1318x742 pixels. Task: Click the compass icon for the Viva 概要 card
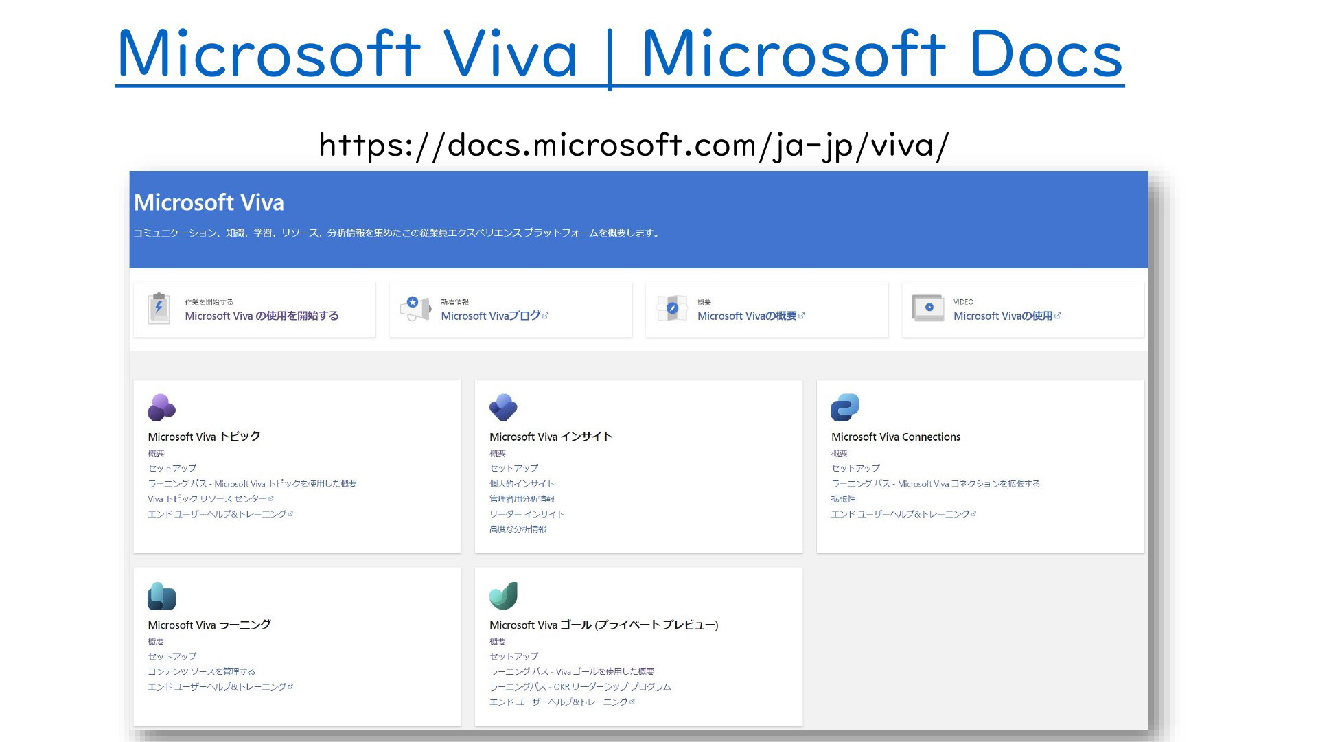pos(671,308)
